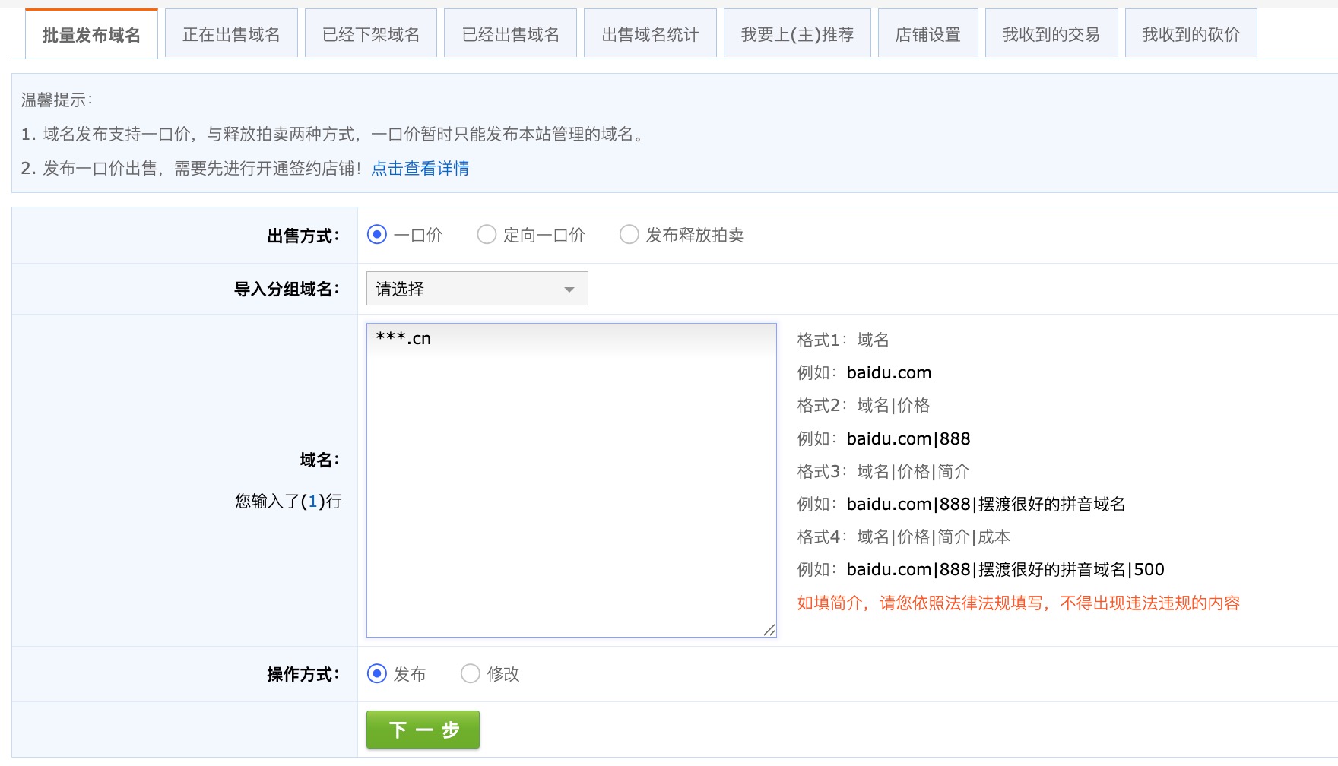
Task: Switch to 正在出售域名 tab
Action: point(231,34)
